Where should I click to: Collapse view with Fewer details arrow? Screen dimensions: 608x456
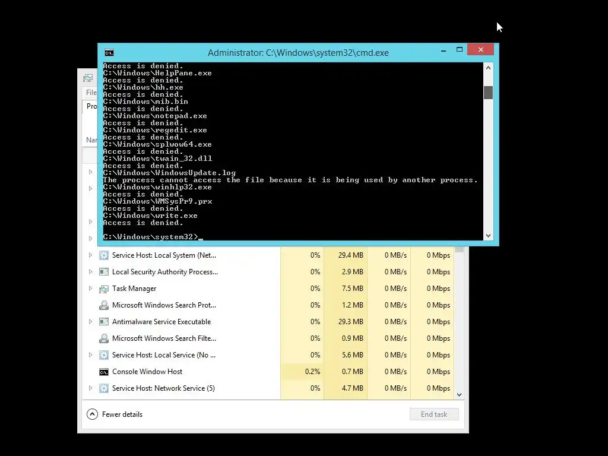pyautogui.click(x=92, y=414)
